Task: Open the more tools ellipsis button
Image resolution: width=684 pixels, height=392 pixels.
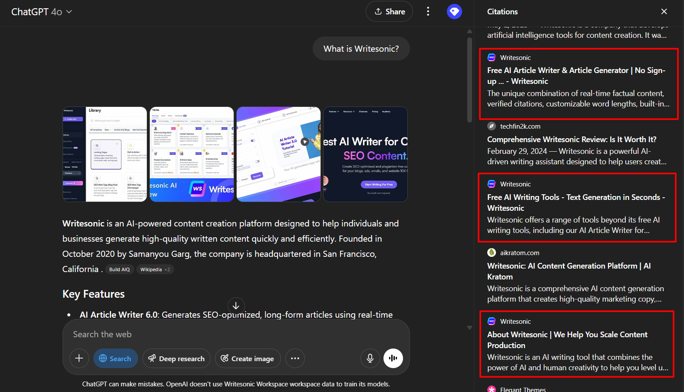Action: pos(295,359)
